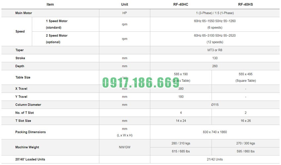Click '280 / 310 kgs' weight
Viewport: 281px width, 165px height.
pos(181,144)
